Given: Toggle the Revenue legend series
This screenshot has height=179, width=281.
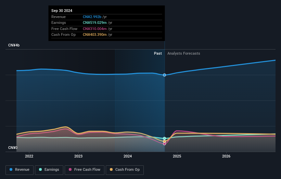Looking at the screenshot, I should (x=20, y=170).
